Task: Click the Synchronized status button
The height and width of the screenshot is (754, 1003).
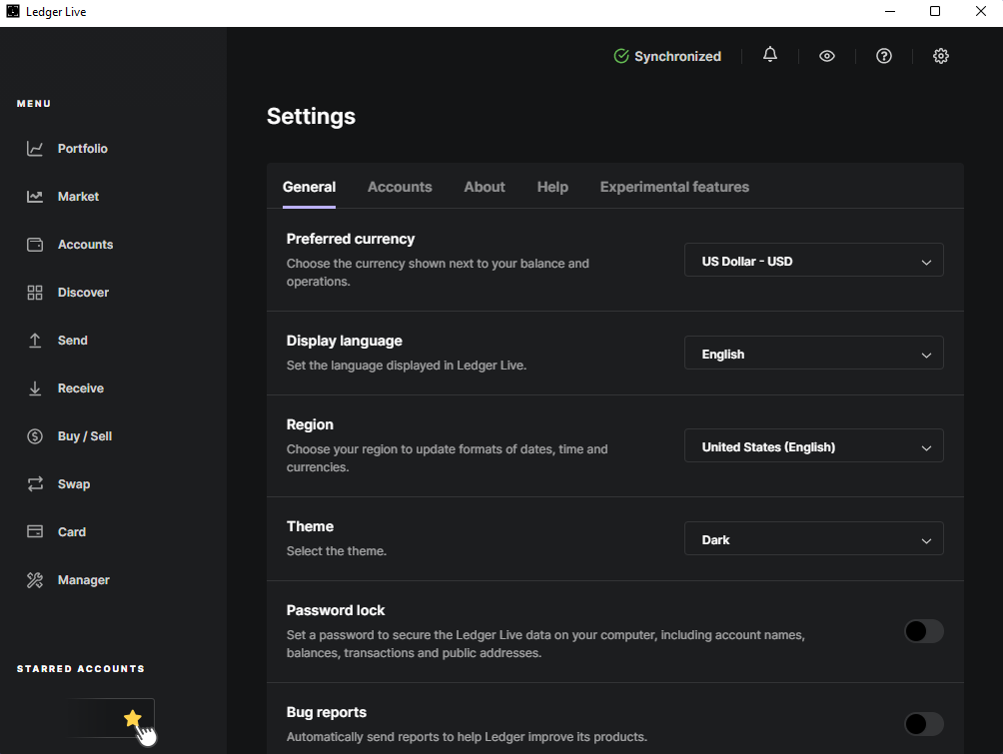Action: [667, 57]
